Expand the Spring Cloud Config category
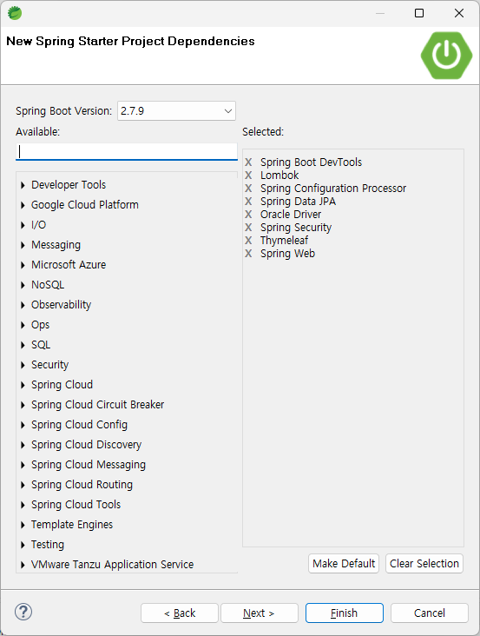 coord(23,425)
